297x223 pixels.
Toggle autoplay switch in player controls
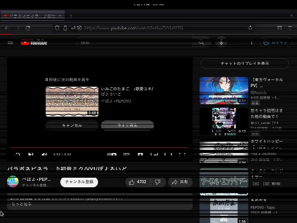click(112, 154)
